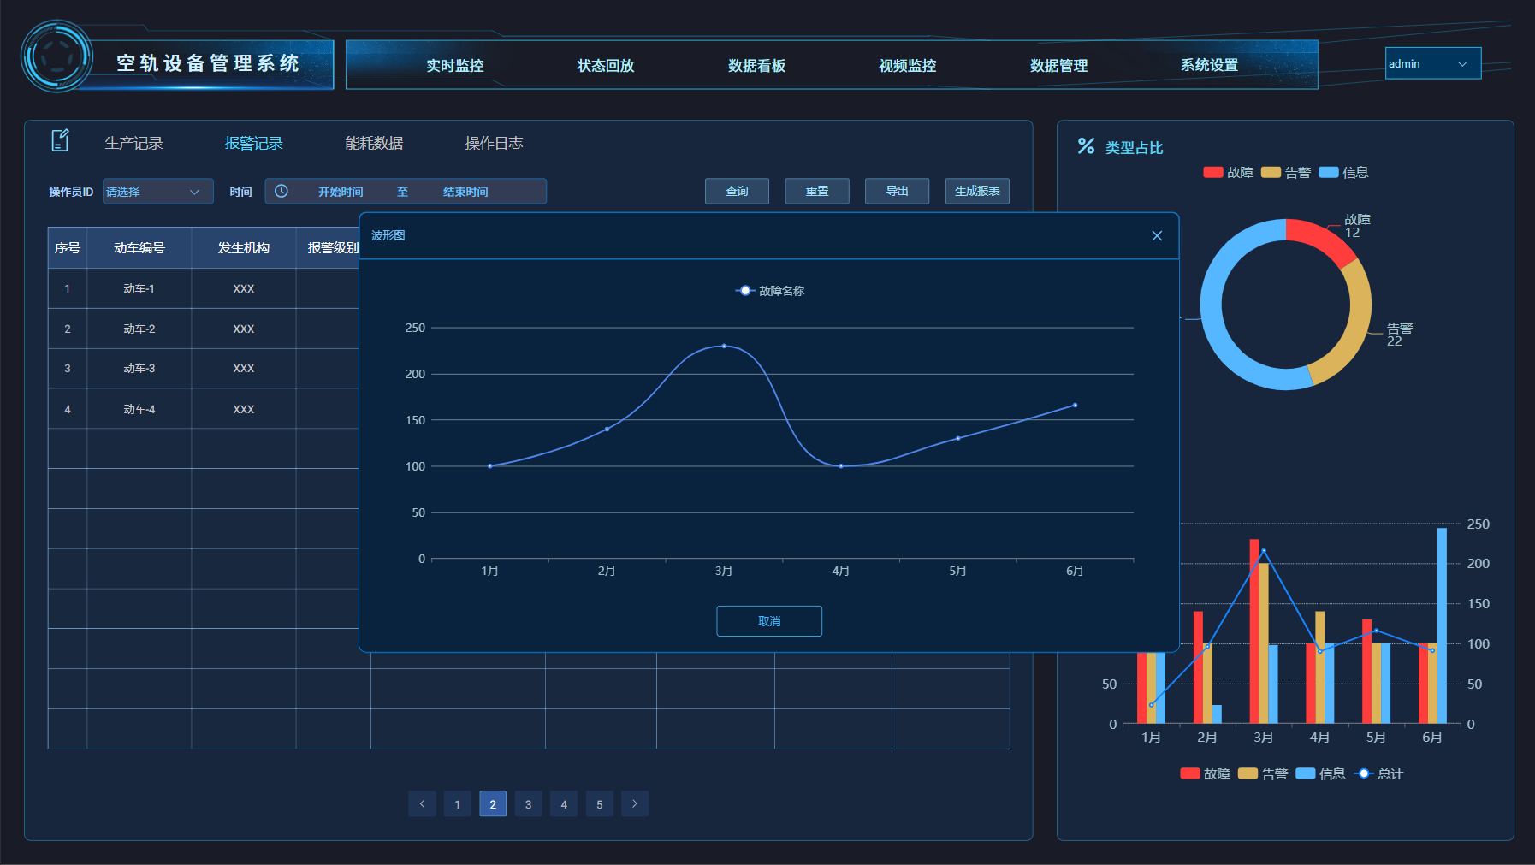Screen dimensions: 1535x865
Task: Open the 数据管理 navigation menu
Action: point(1058,66)
